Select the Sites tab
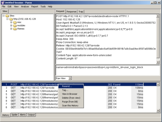Screen dimensions: 162x122 5,11
